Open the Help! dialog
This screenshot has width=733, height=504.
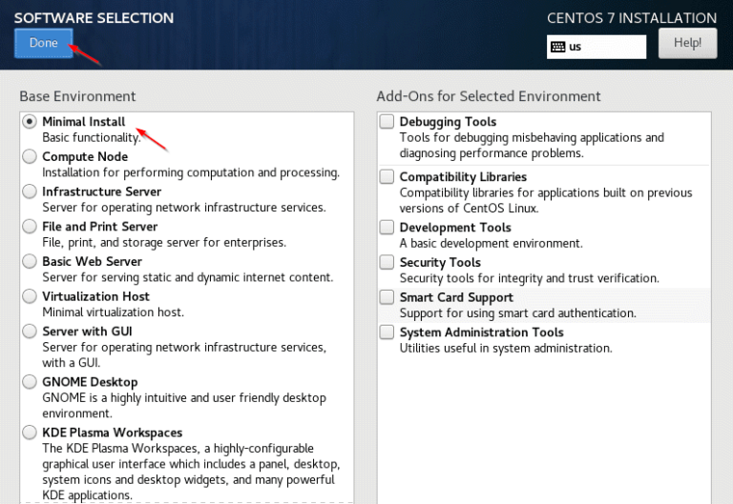pos(687,43)
